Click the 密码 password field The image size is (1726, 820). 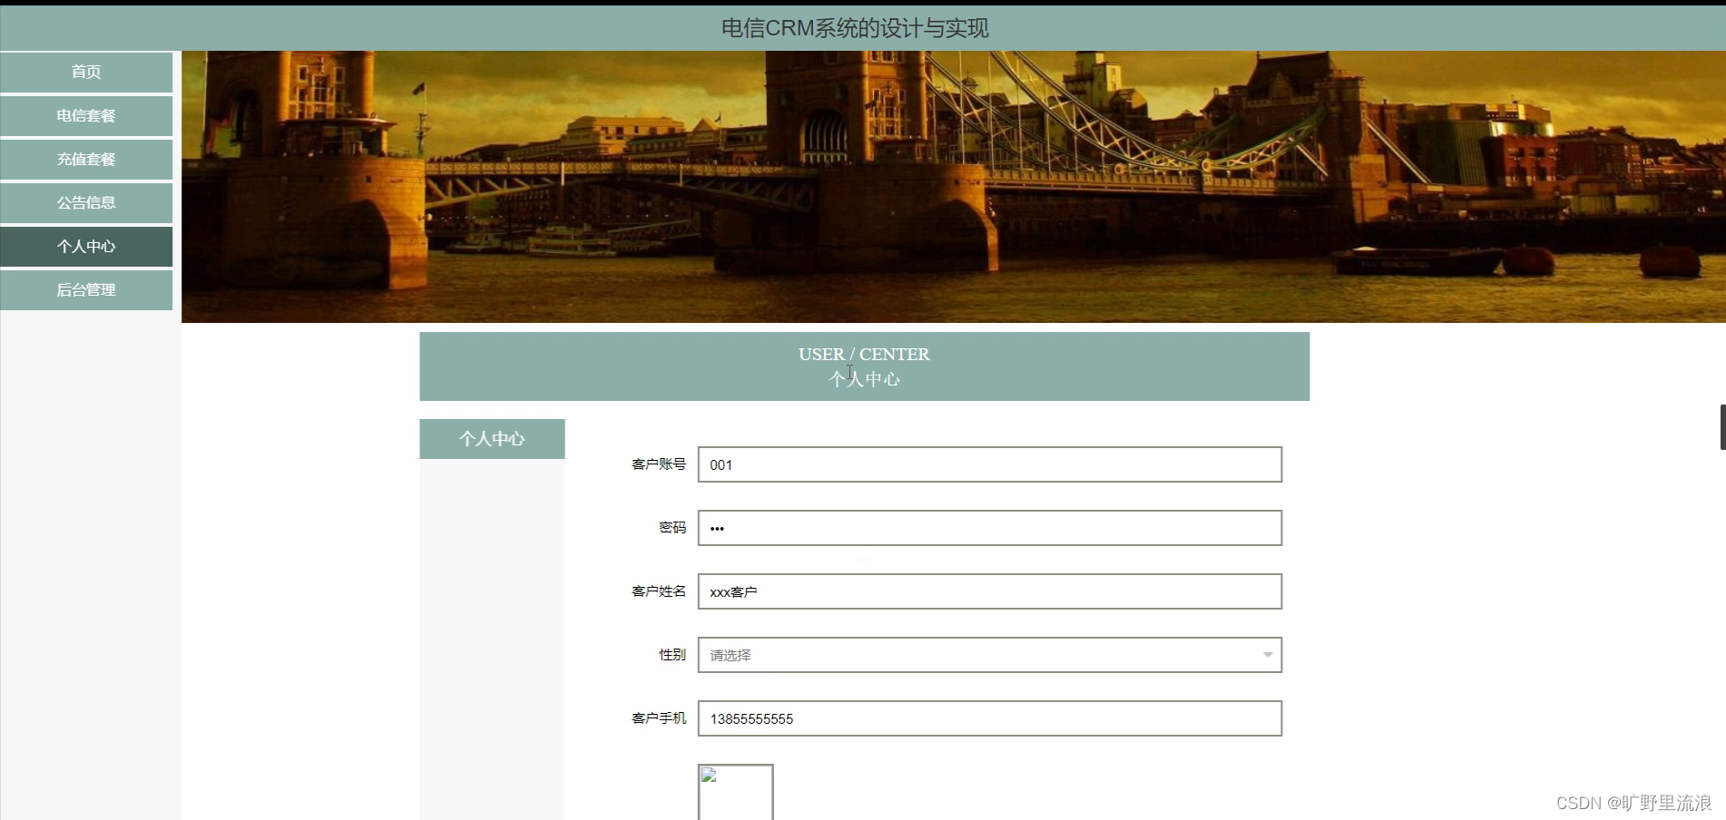click(988, 527)
